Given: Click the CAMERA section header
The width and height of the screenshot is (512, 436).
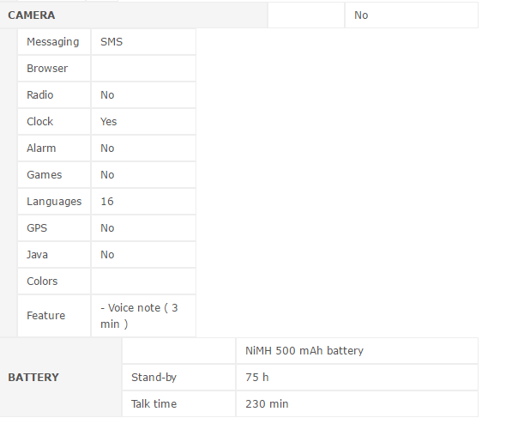Looking at the screenshot, I should pos(32,15).
